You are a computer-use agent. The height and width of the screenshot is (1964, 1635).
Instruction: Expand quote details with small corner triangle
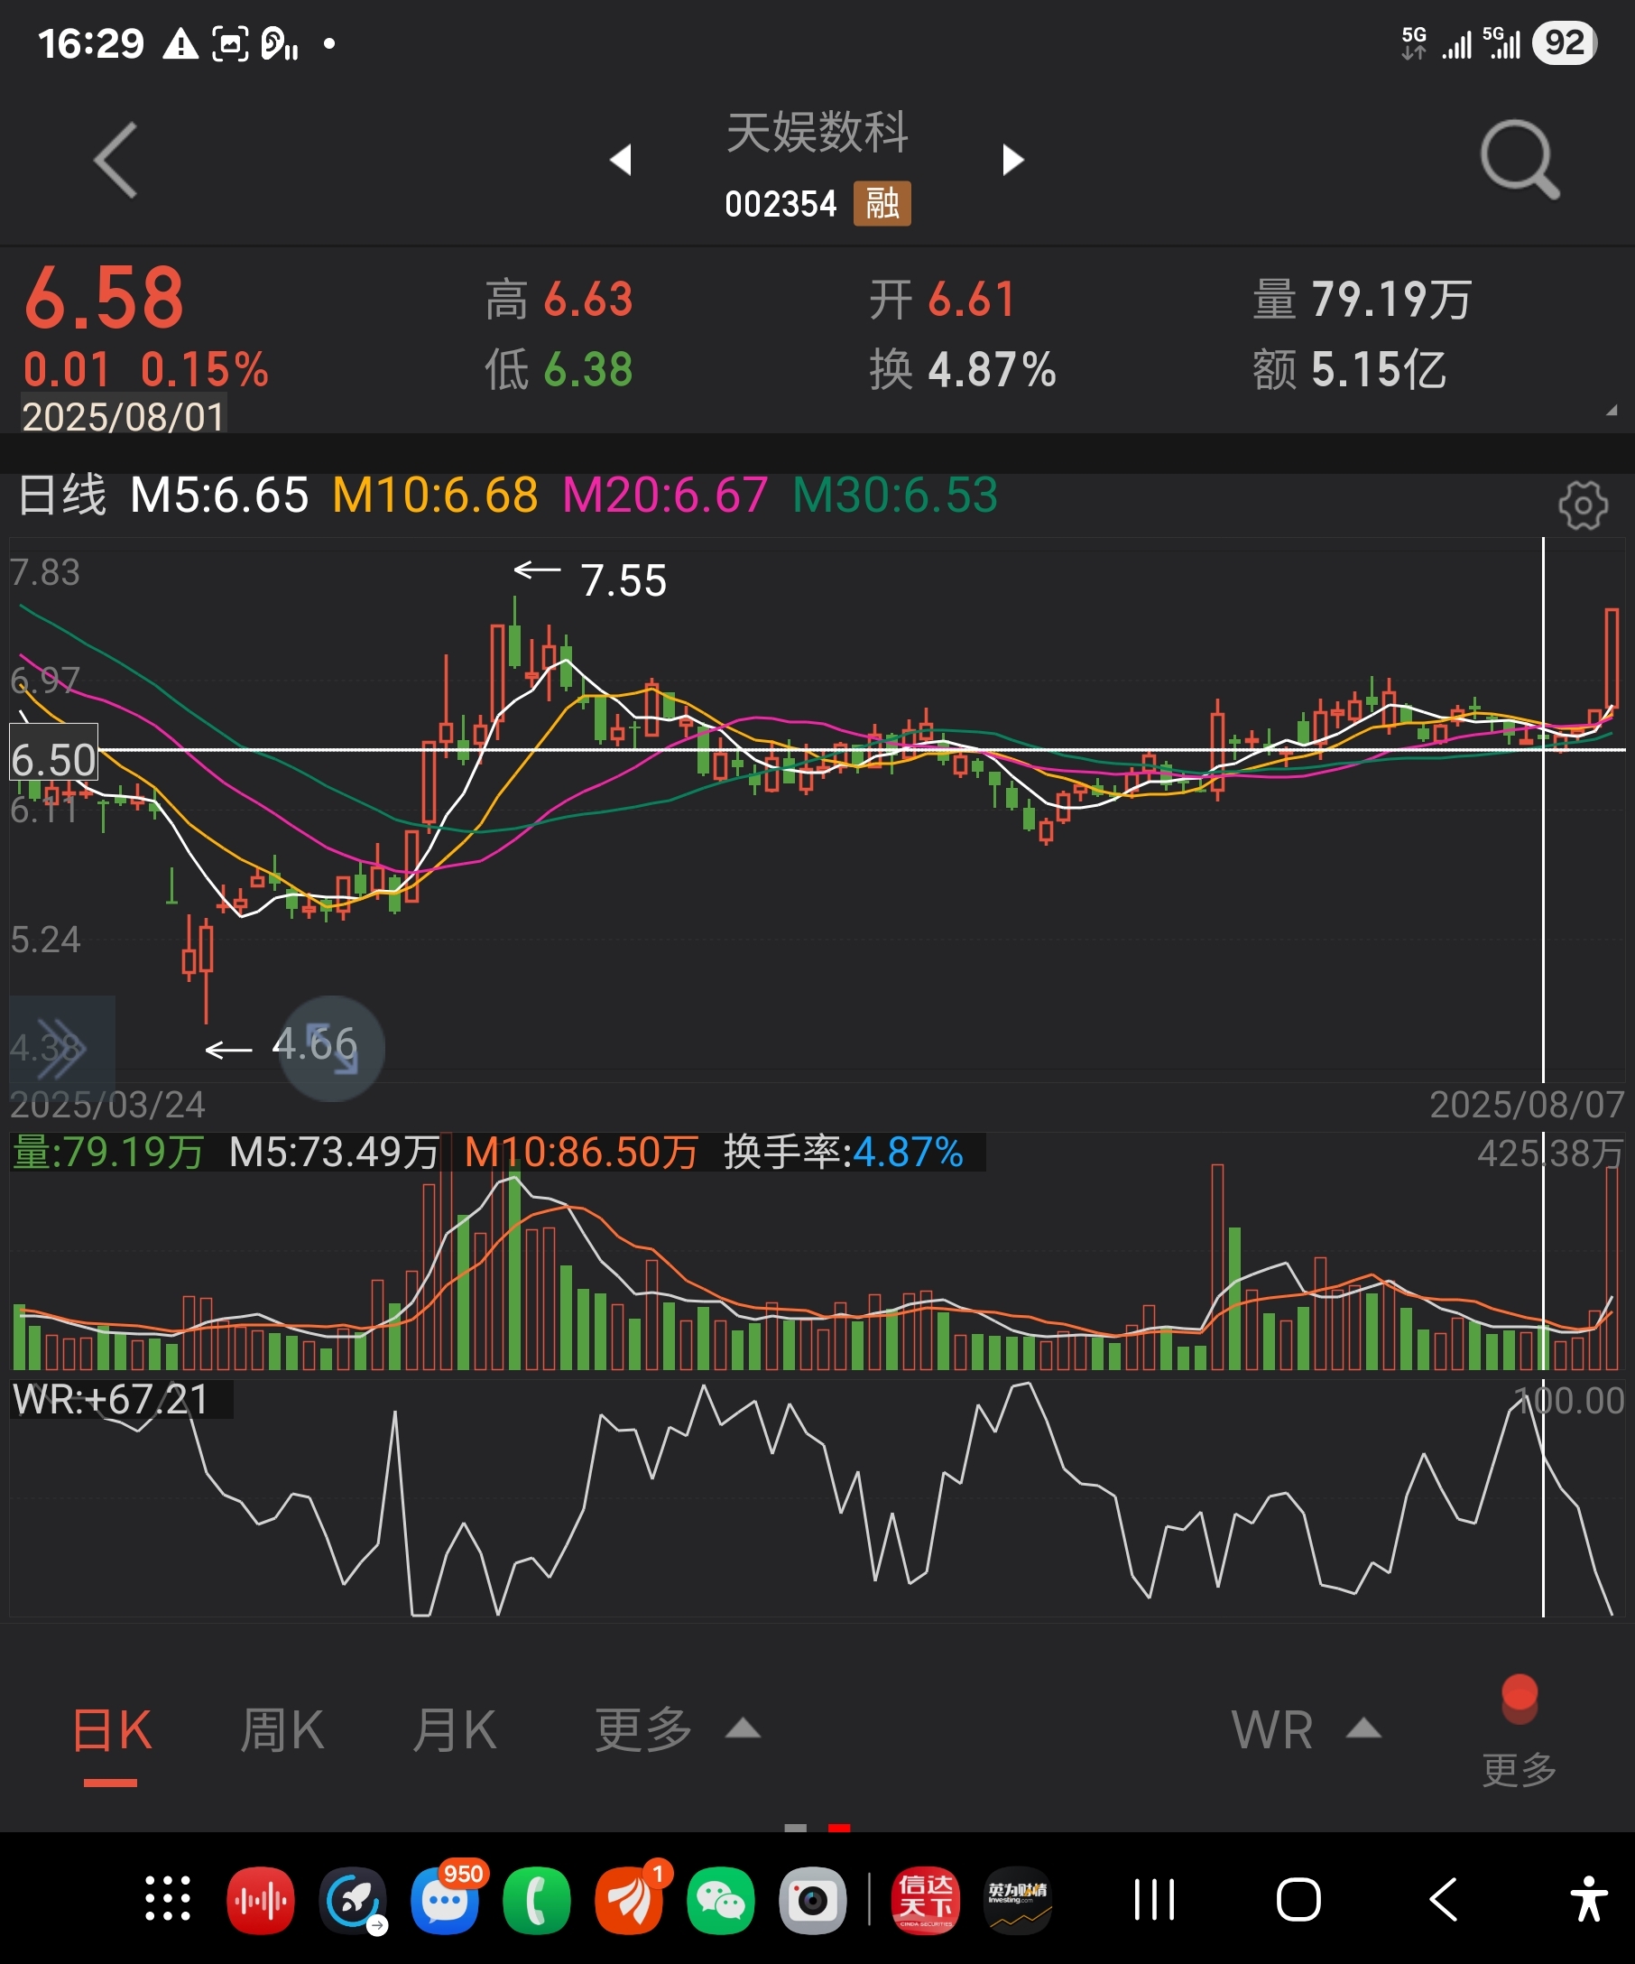(1611, 411)
